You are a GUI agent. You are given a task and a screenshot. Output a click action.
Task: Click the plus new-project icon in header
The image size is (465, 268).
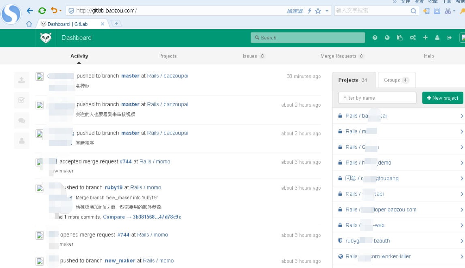click(x=425, y=37)
